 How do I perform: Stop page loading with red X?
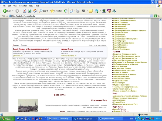[x=25, y=11]
